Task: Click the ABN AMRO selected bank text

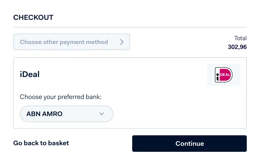Action: [x=44, y=114]
